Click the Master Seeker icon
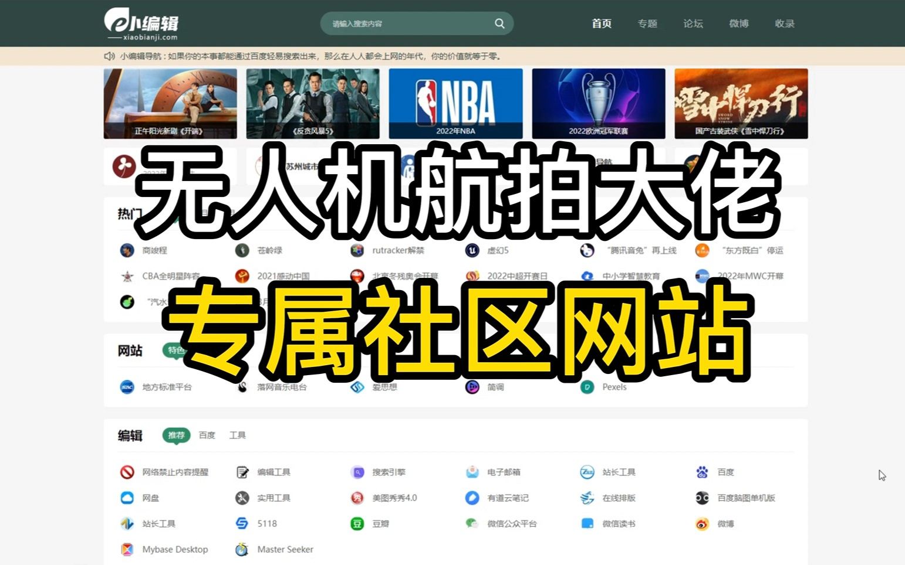Screen dimensions: 905x565 pyautogui.click(x=242, y=549)
